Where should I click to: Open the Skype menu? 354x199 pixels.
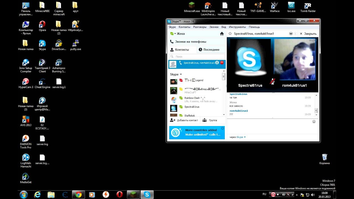pyautogui.click(x=172, y=27)
